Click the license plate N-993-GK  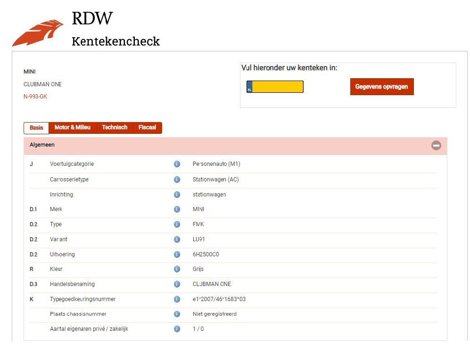(x=35, y=97)
